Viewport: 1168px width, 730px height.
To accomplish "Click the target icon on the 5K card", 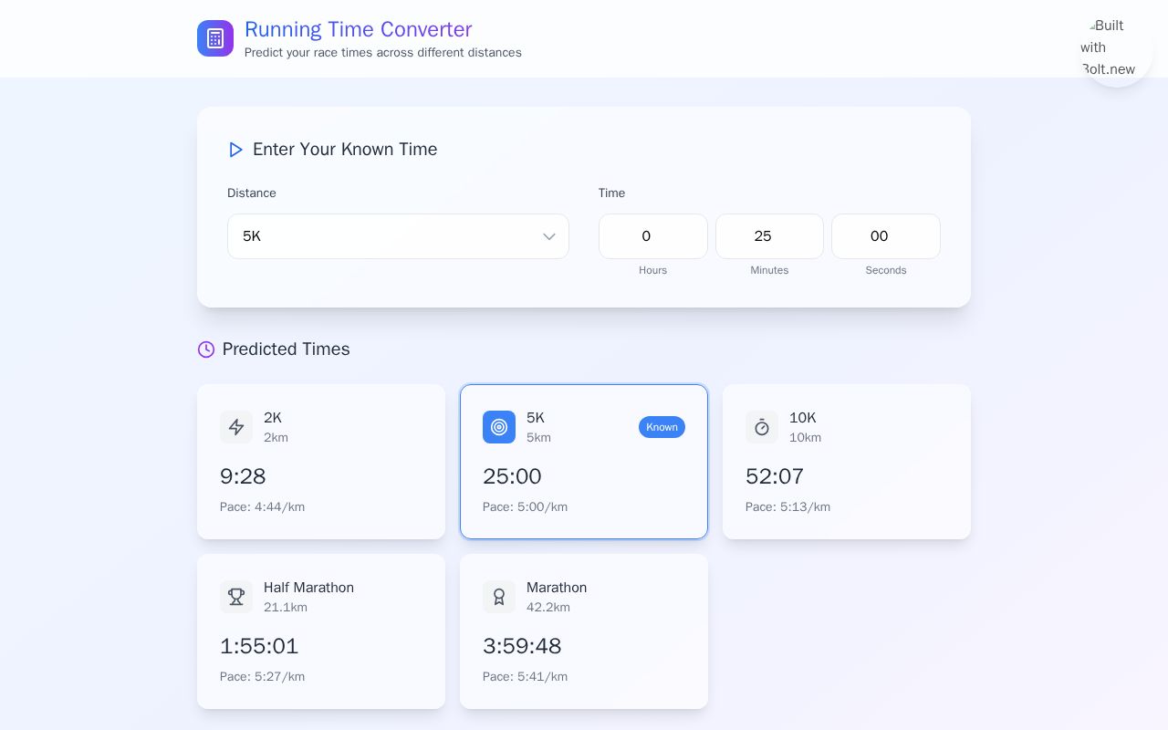I will click(x=499, y=427).
